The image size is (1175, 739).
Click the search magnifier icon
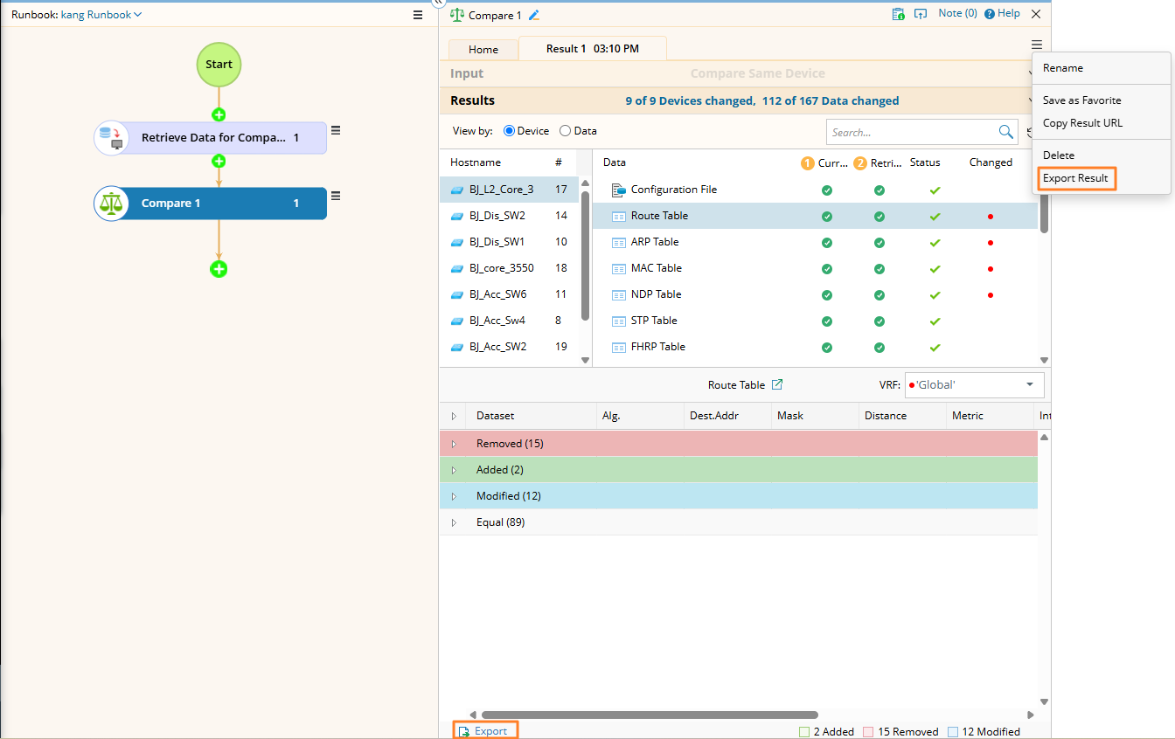pyautogui.click(x=1005, y=132)
